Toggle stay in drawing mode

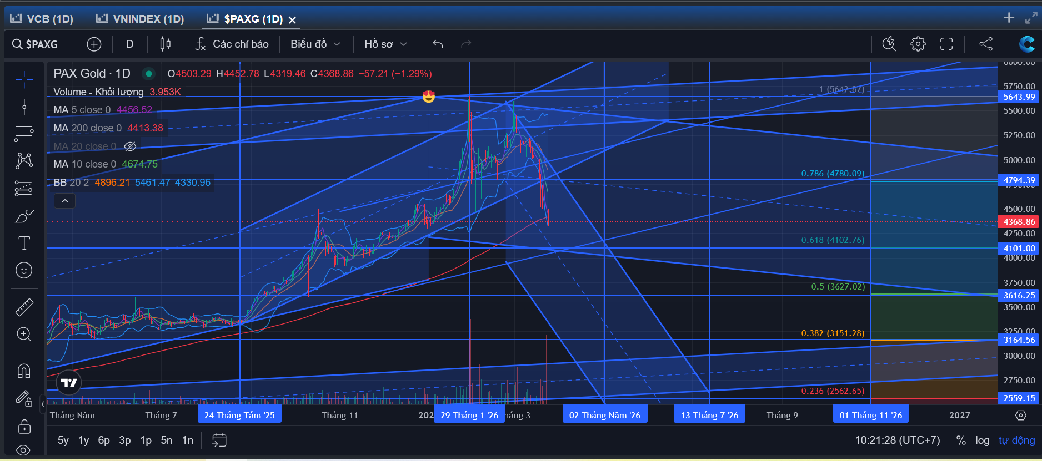tap(24, 398)
